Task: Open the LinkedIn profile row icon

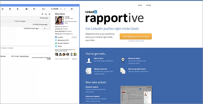Action: tap(56, 37)
